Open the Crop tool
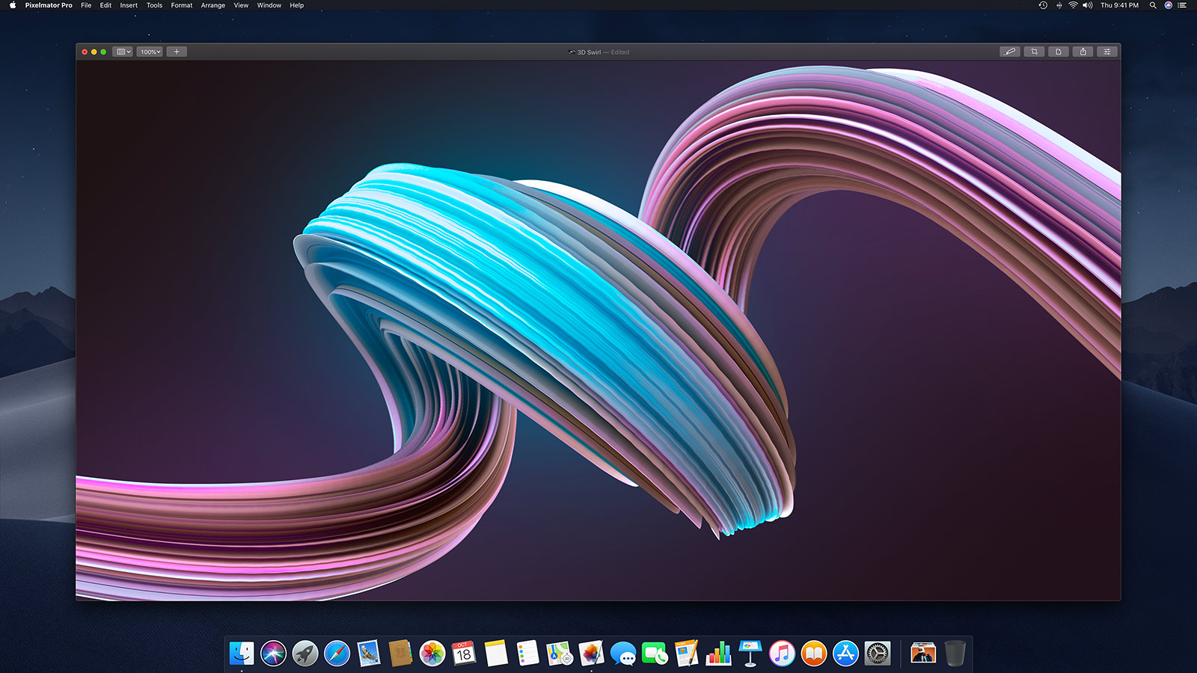This screenshot has width=1197, height=673. (x=1033, y=52)
